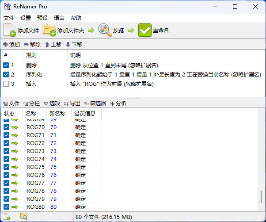Click the file list vertical scrollbar thumb
The height and width of the screenshot is (222, 266).
261,197
